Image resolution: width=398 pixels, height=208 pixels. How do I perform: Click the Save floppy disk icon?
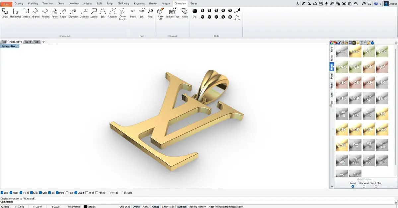[369, 3]
